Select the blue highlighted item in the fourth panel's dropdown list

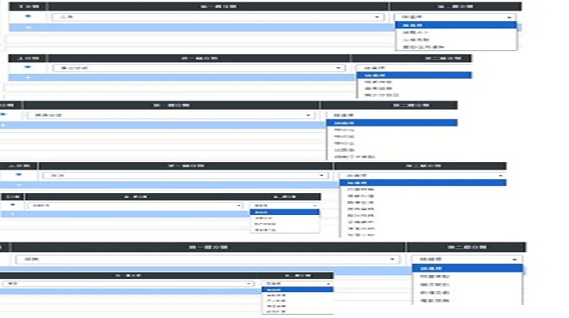423,183
